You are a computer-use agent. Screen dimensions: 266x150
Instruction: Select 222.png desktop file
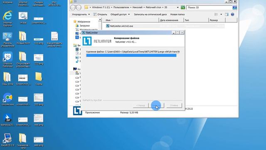point(39,60)
